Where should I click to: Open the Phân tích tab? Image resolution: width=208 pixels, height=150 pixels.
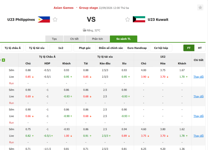tap(97, 39)
